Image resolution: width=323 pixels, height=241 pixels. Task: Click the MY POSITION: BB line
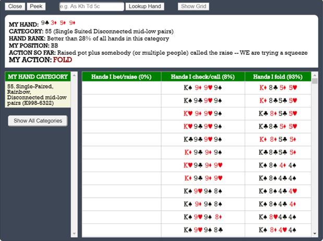coord(33,45)
